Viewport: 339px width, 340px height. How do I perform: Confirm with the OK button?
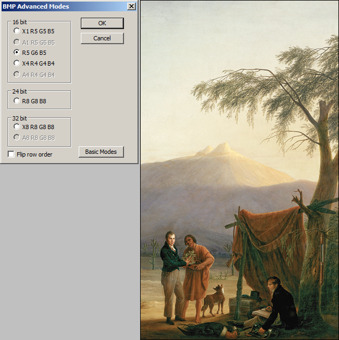102,23
